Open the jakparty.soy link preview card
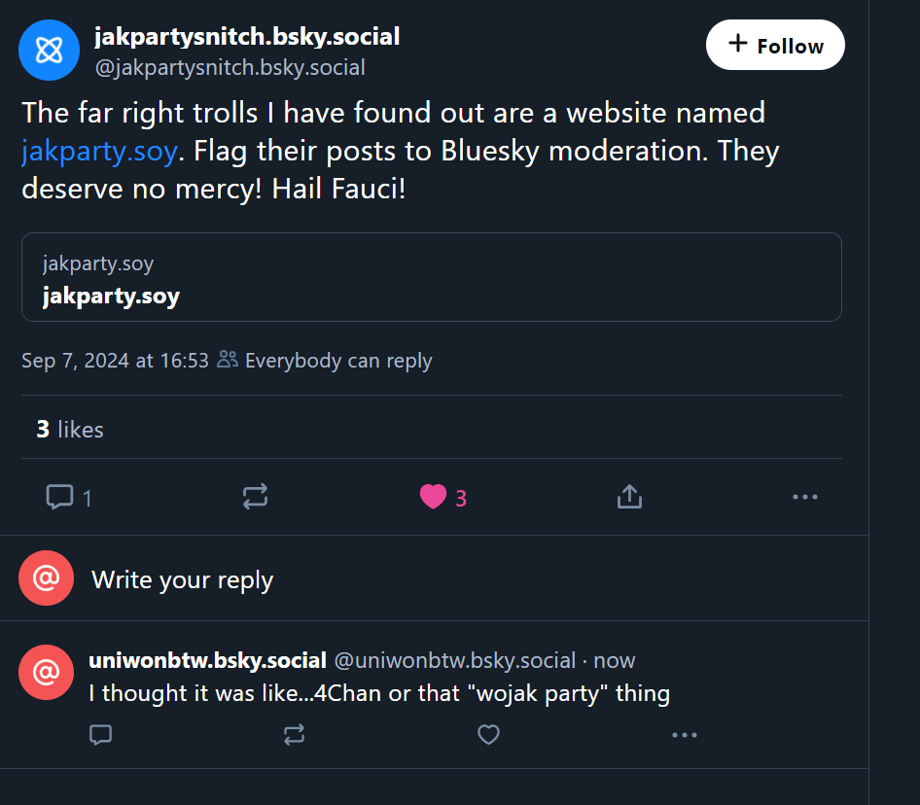 click(431, 277)
